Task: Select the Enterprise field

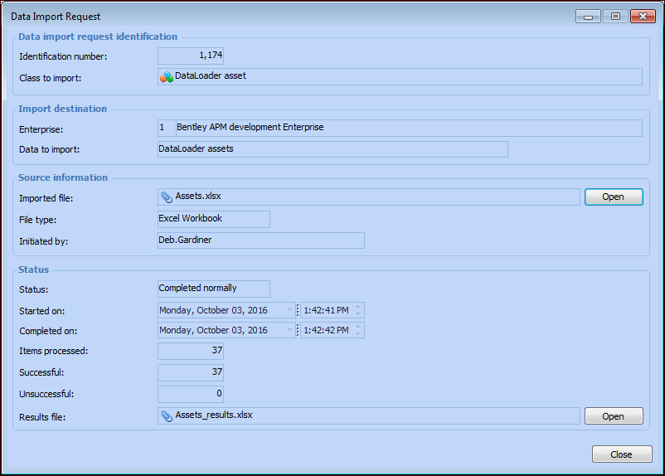Action: pos(400,128)
